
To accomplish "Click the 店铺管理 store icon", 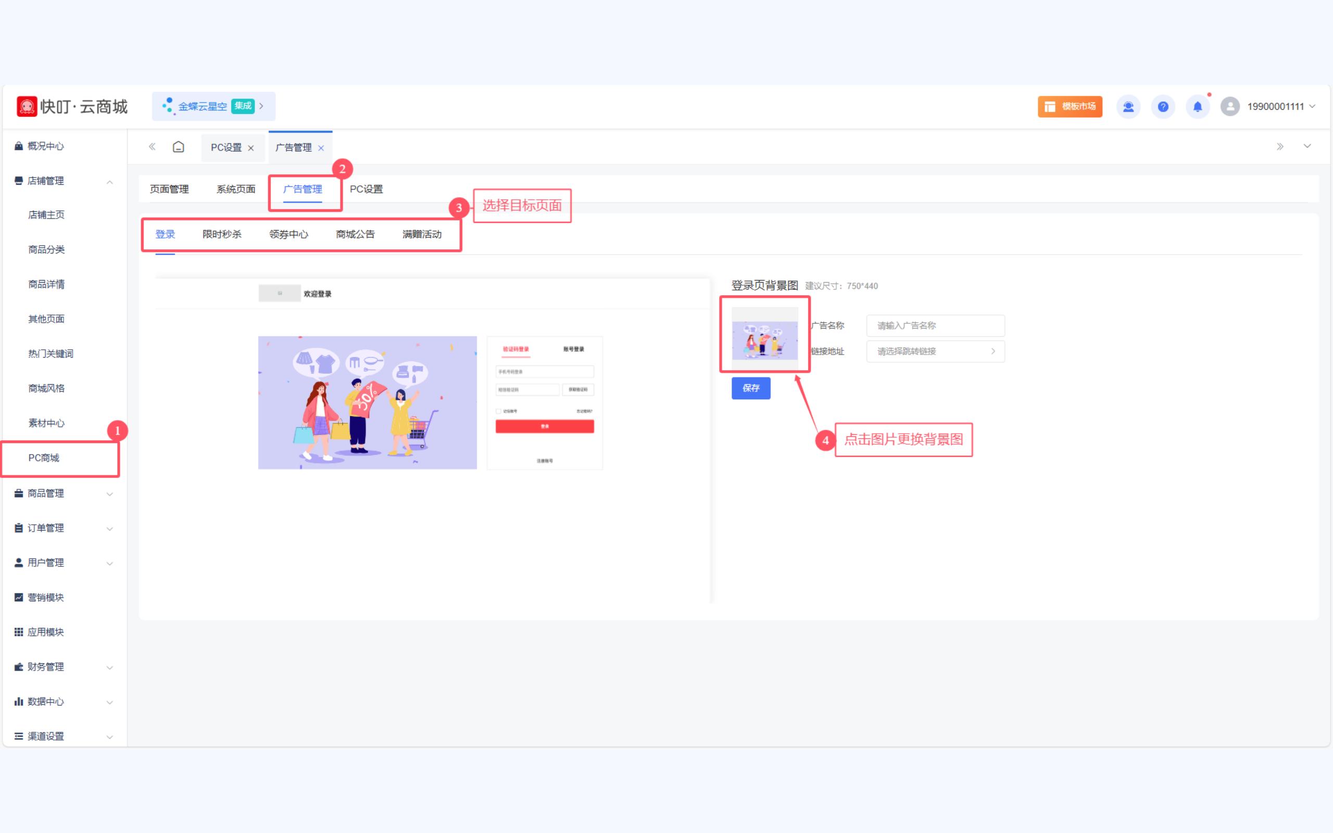I will pyautogui.click(x=19, y=181).
